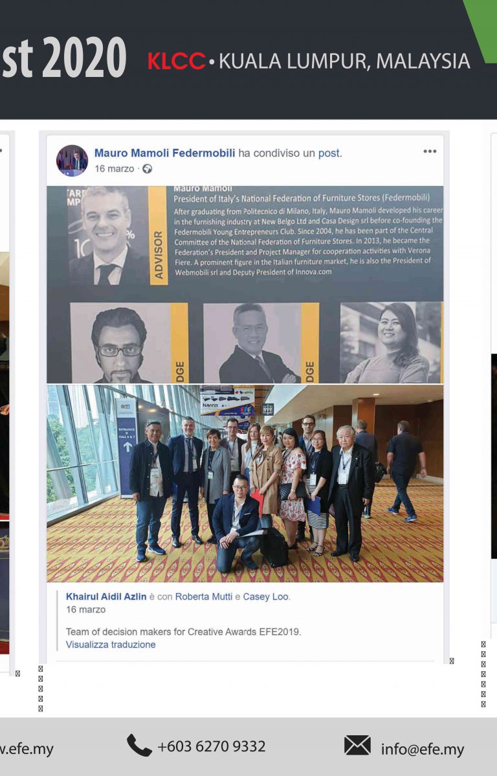Image resolution: width=497 pixels, height=776 pixels.
Task: Click the "16 marzo" timestamp under the author
Action: tap(115, 169)
